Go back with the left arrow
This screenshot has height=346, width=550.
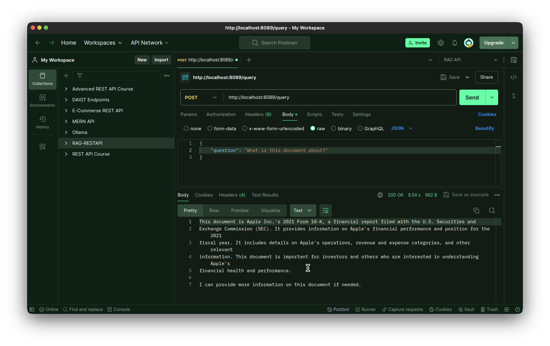pyautogui.click(x=38, y=43)
